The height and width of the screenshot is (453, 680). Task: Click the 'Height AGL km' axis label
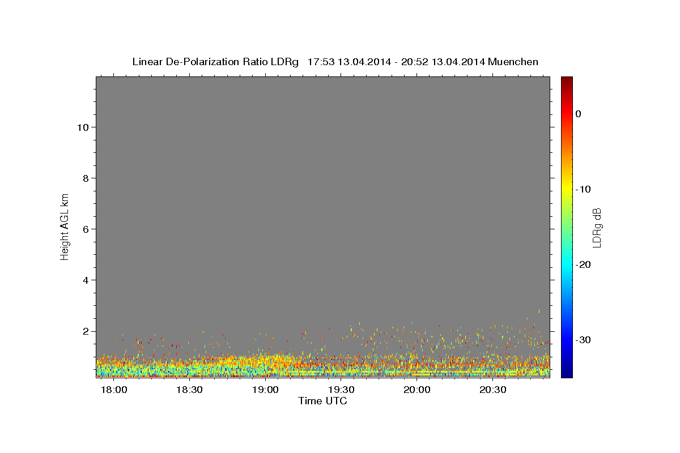(x=65, y=226)
